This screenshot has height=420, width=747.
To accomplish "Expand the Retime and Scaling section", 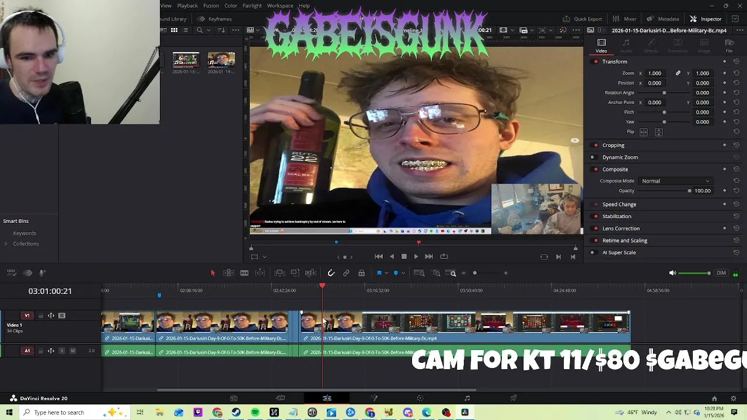I will (624, 240).
